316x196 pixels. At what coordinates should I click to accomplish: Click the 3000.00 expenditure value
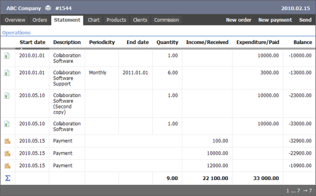(269, 73)
